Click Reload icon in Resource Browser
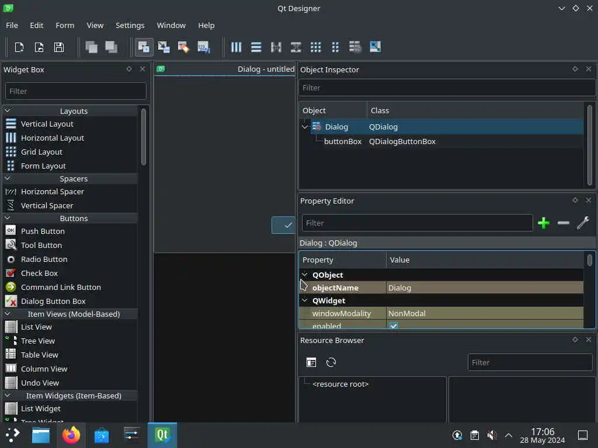The height and width of the screenshot is (448, 598). point(331,362)
